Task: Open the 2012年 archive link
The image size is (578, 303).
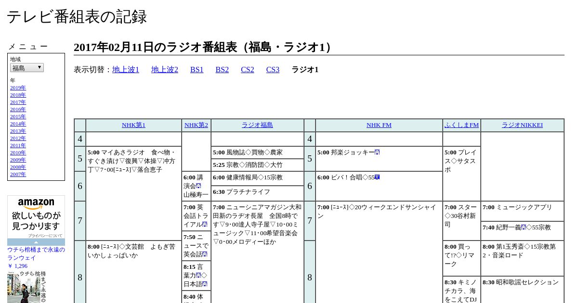Action: (x=18, y=138)
